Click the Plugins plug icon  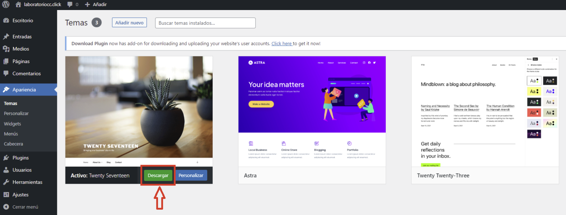(x=6, y=158)
